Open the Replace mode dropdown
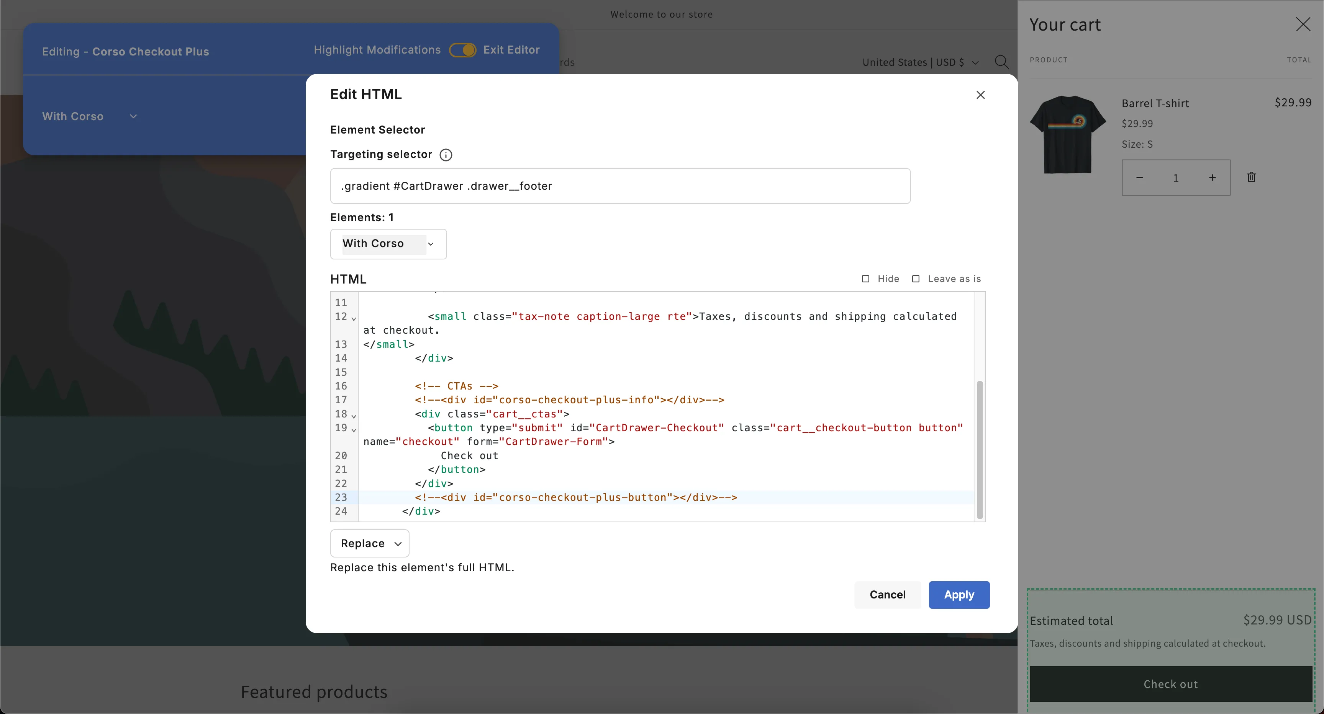 (370, 543)
